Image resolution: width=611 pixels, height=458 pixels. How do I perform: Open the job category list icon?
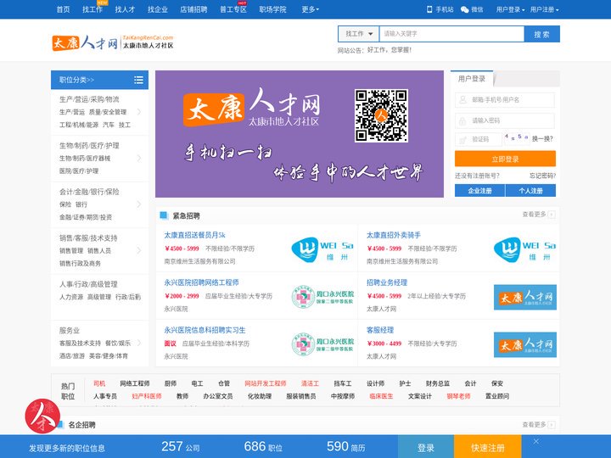click(138, 80)
